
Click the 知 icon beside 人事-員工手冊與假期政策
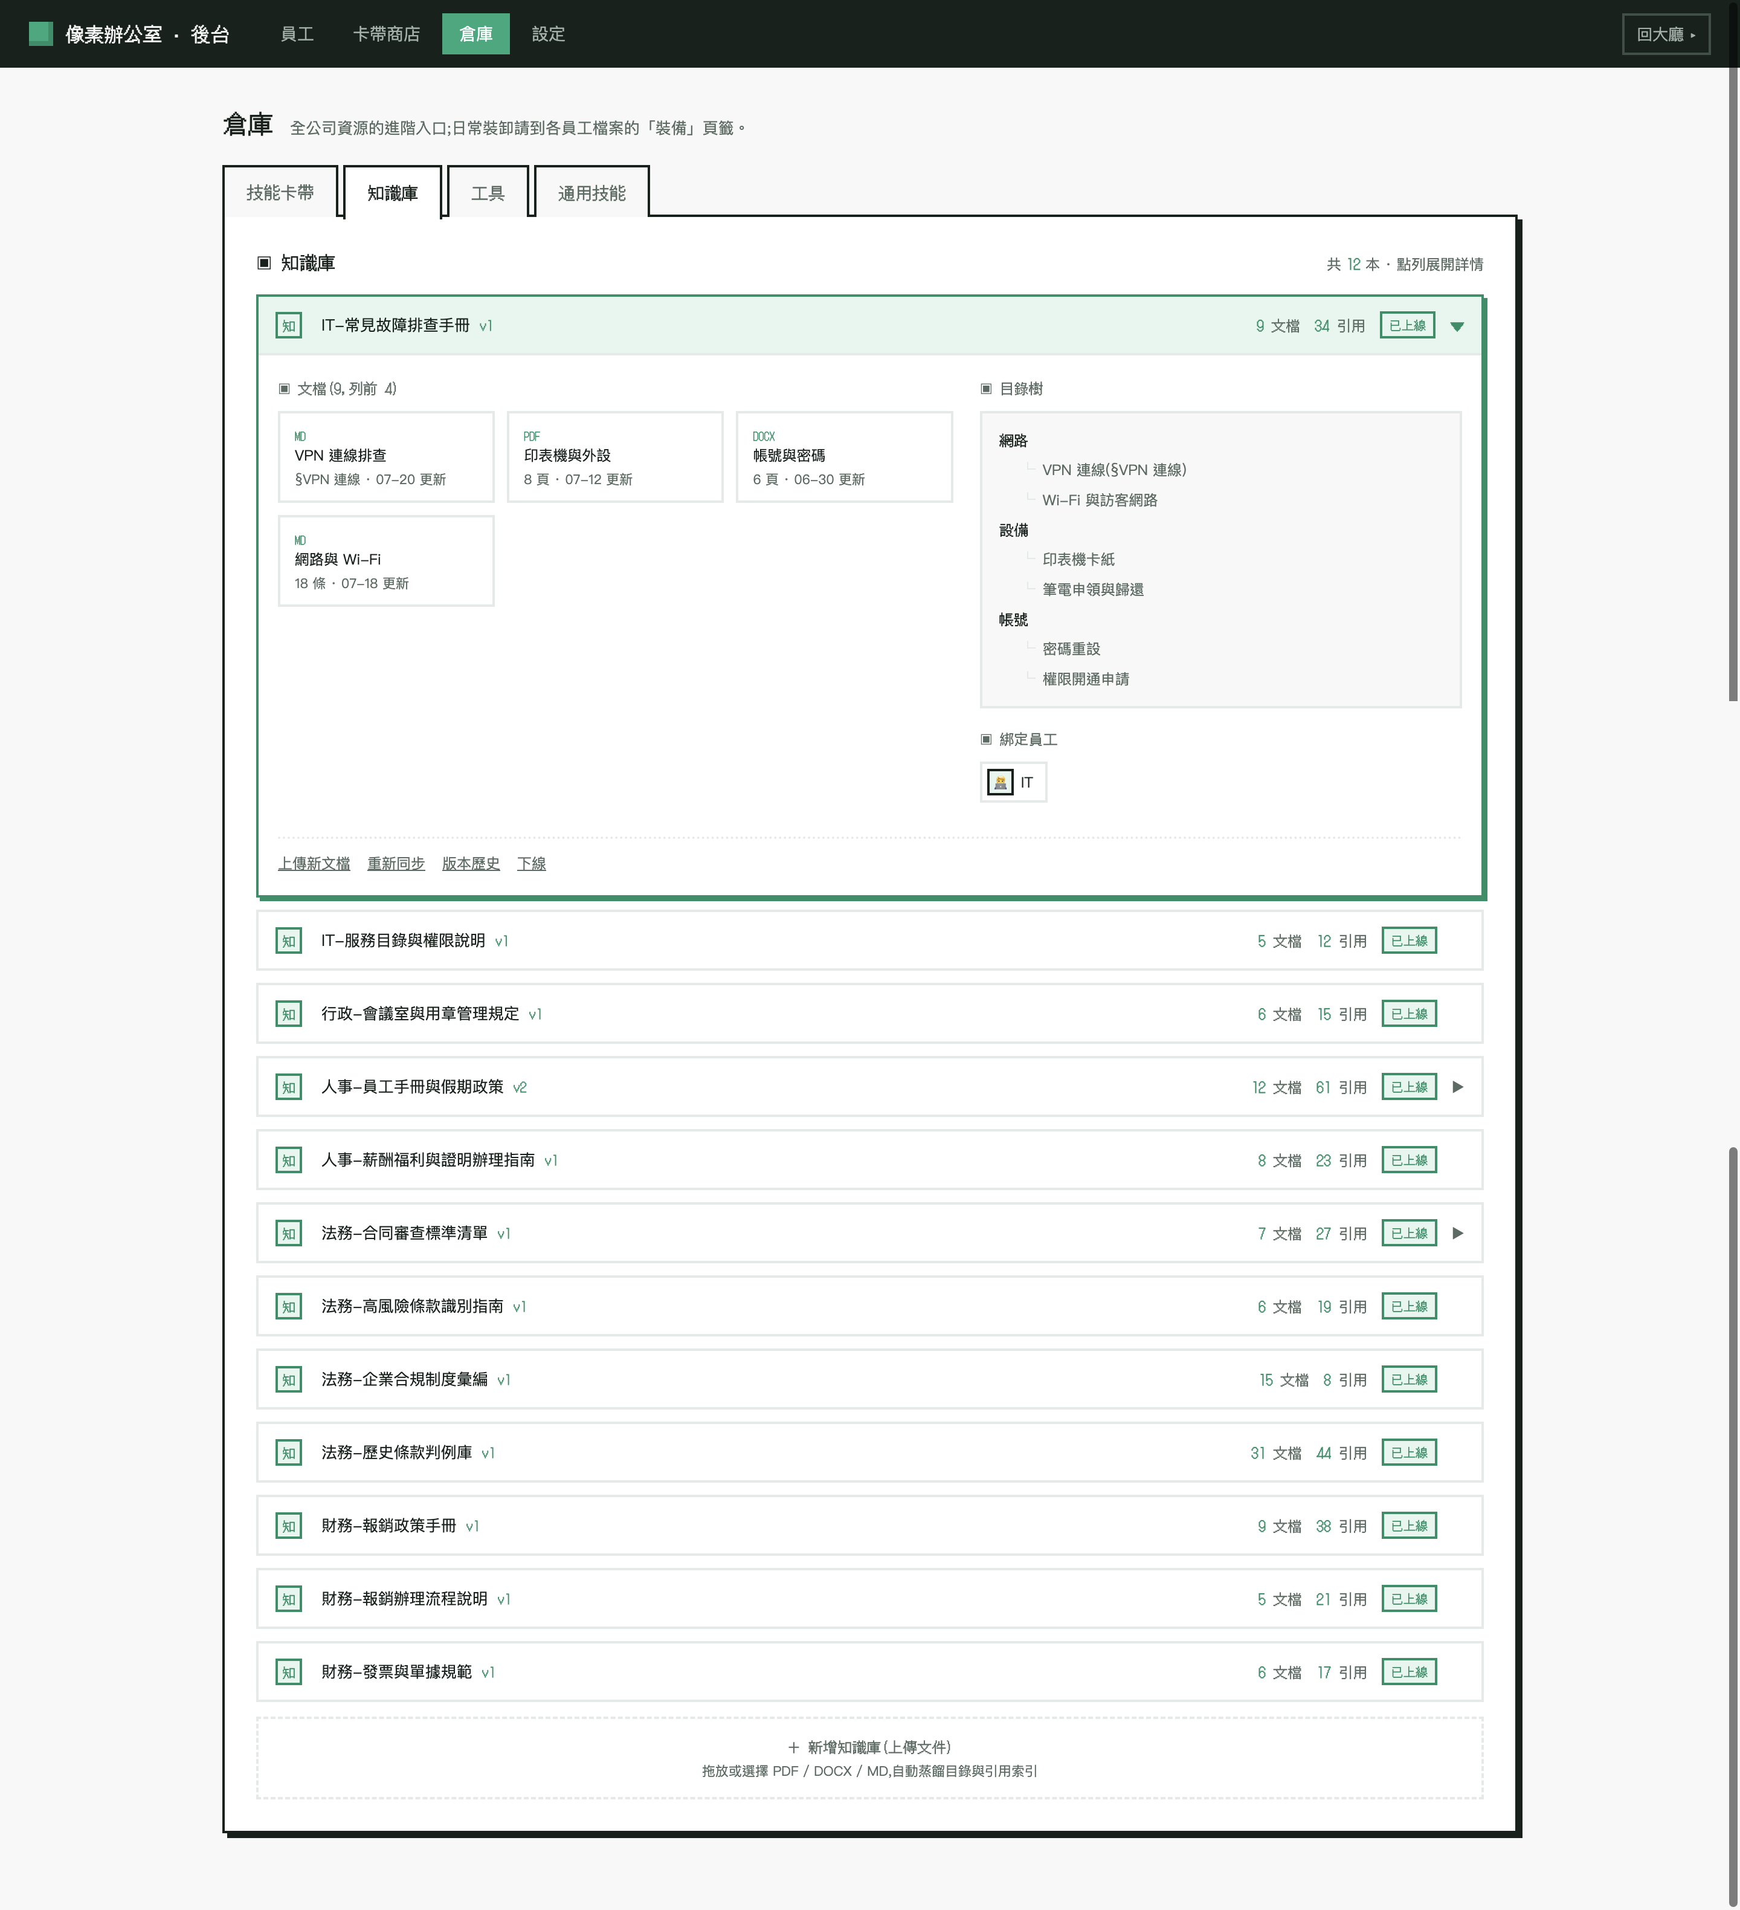pos(289,1087)
